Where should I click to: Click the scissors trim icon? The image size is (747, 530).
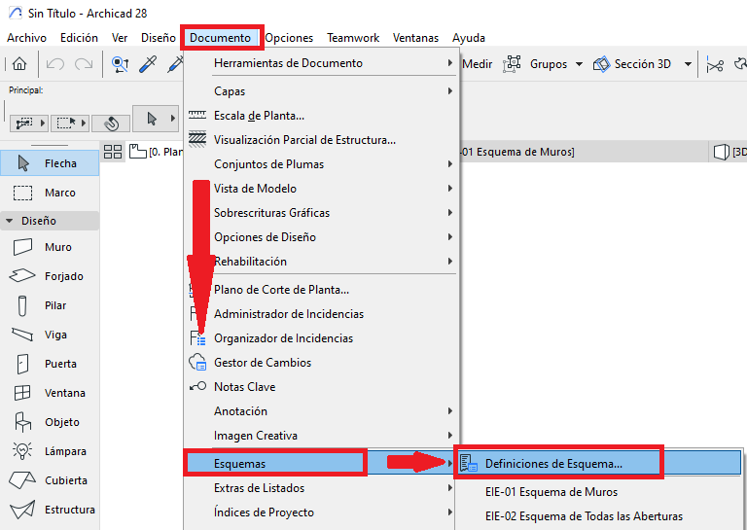pyautogui.click(x=716, y=64)
